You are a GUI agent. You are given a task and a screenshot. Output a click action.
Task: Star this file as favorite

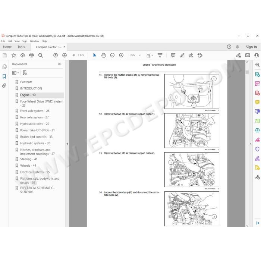tap(14, 55)
